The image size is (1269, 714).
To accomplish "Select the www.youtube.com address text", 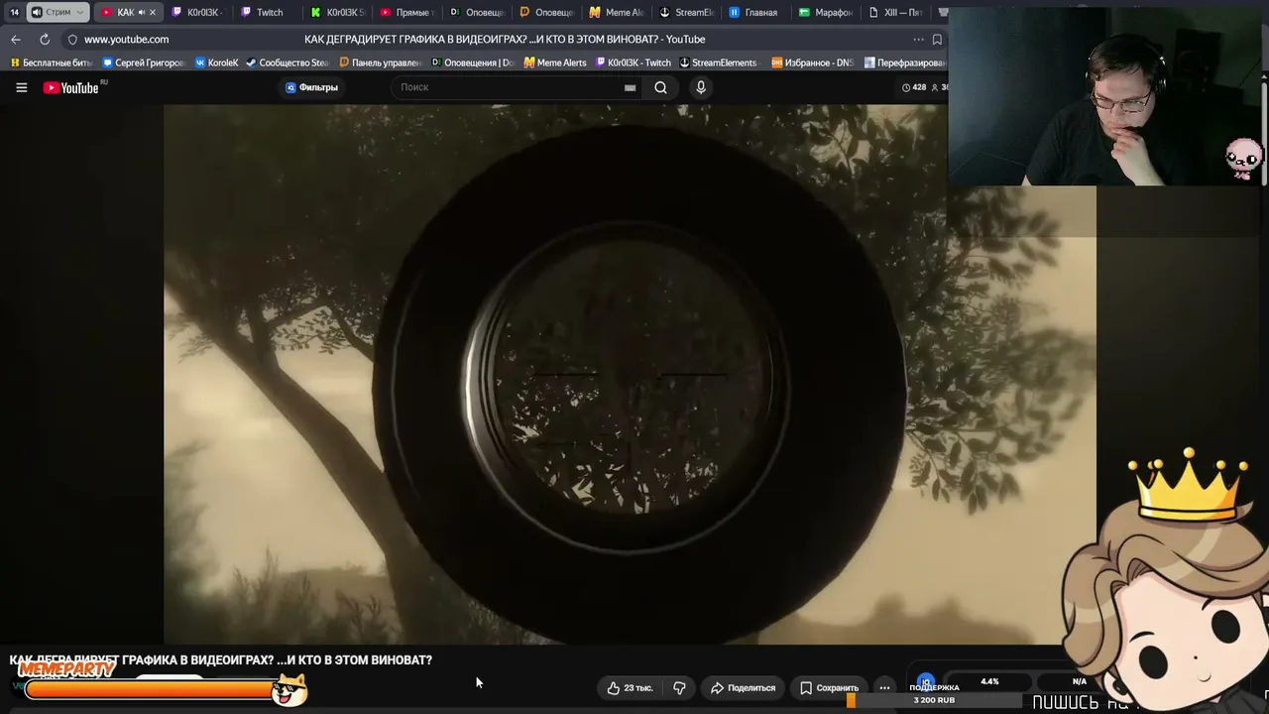I will pyautogui.click(x=126, y=40).
